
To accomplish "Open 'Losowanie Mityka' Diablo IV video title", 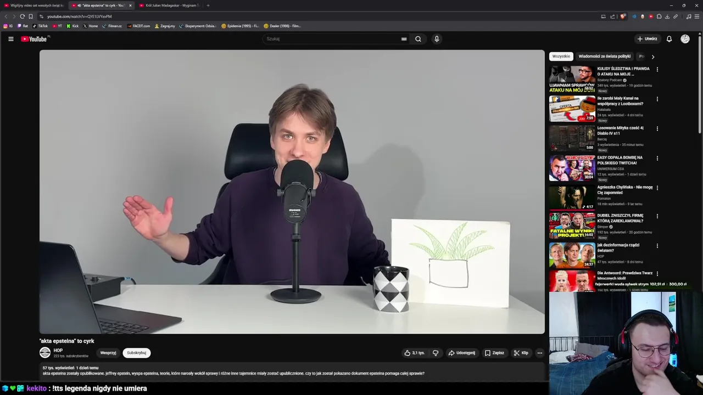I will point(620,131).
